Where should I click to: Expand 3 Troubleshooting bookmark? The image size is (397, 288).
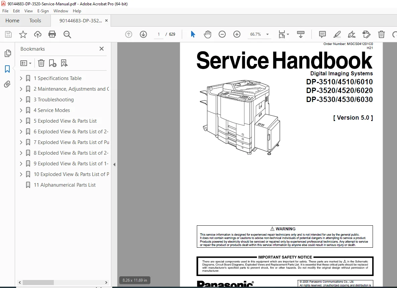point(21,100)
